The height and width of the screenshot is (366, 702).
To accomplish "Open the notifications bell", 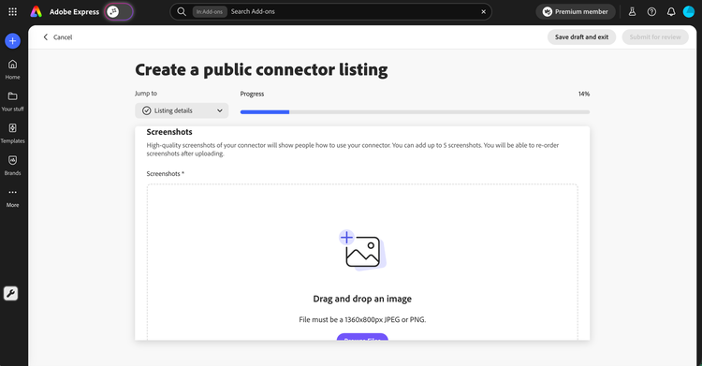I will [671, 11].
